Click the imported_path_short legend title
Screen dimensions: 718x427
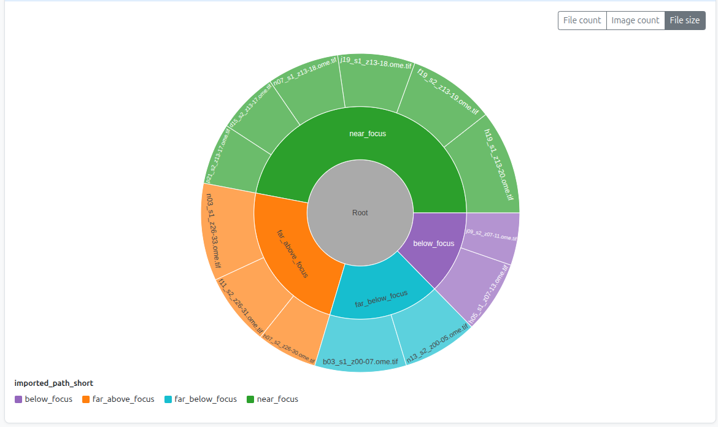point(53,383)
